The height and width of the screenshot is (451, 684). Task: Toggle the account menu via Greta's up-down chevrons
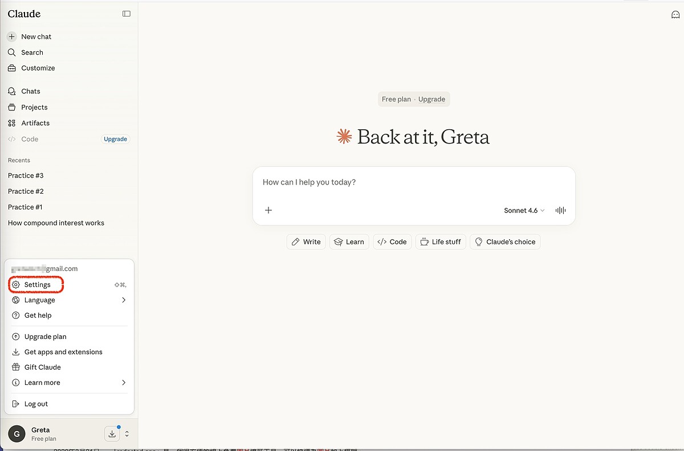[x=127, y=434]
